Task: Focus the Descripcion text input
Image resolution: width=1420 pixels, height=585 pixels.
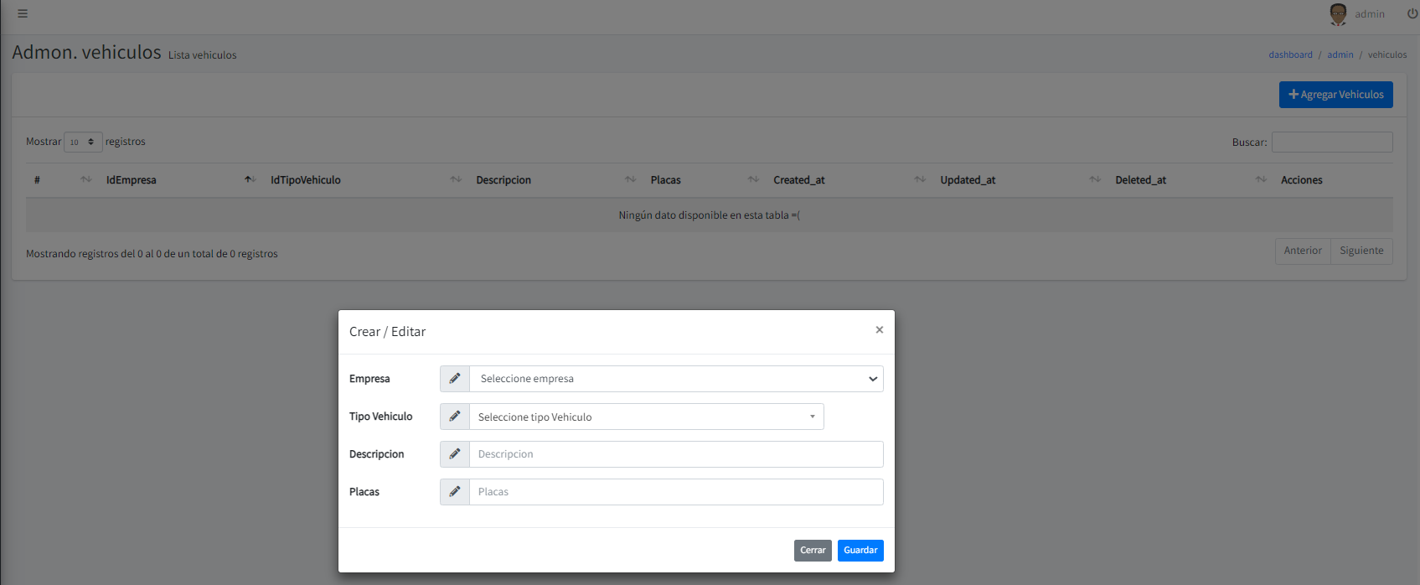Action: (675, 454)
